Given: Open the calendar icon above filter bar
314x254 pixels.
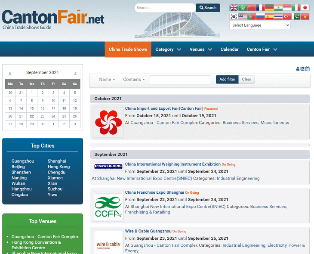Looking at the screenshot, I should coord(308,69).
